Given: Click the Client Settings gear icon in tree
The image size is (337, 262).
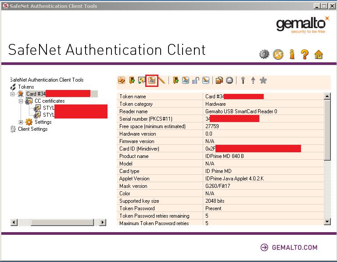Looking at the screenshot, I should (x=13, y=129).
